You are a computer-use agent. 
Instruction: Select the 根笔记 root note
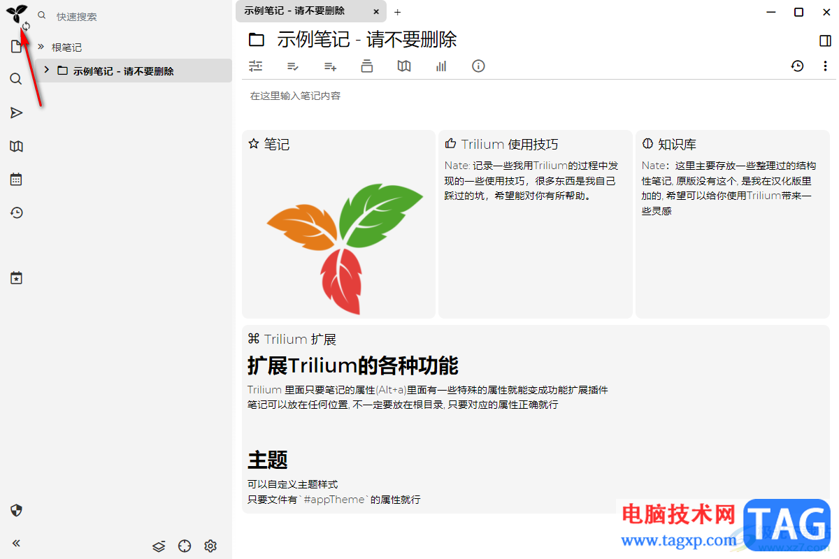coord(66,48)
